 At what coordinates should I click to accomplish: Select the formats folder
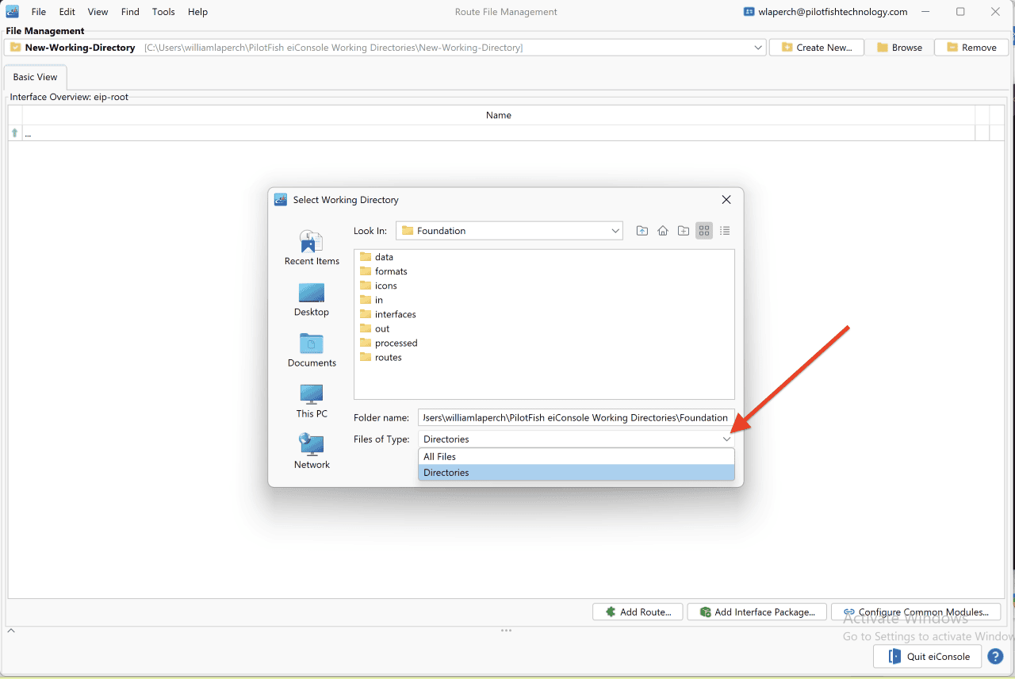(384, 271)
